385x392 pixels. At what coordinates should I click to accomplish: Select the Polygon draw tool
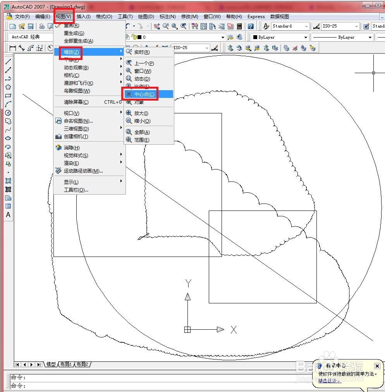pos(8,87)
